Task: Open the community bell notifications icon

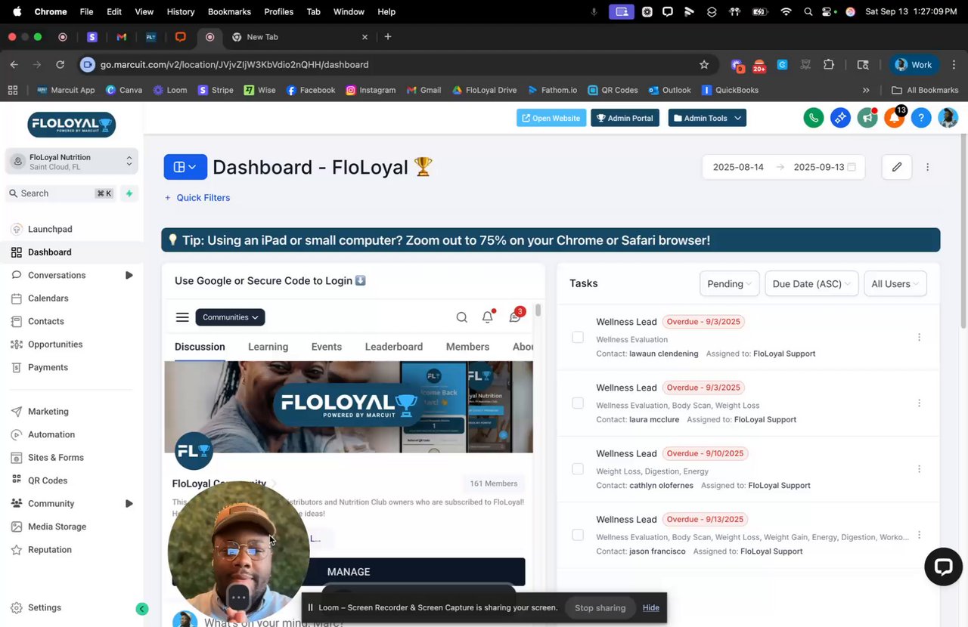Action: coord(488,317)
